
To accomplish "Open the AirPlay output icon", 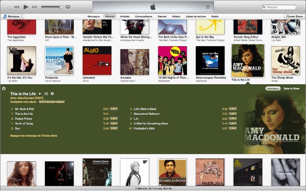I will [68, 7].
